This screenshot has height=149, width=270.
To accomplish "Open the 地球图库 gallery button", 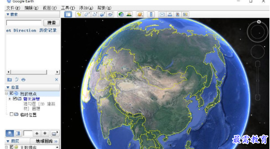I will (45, 141).
